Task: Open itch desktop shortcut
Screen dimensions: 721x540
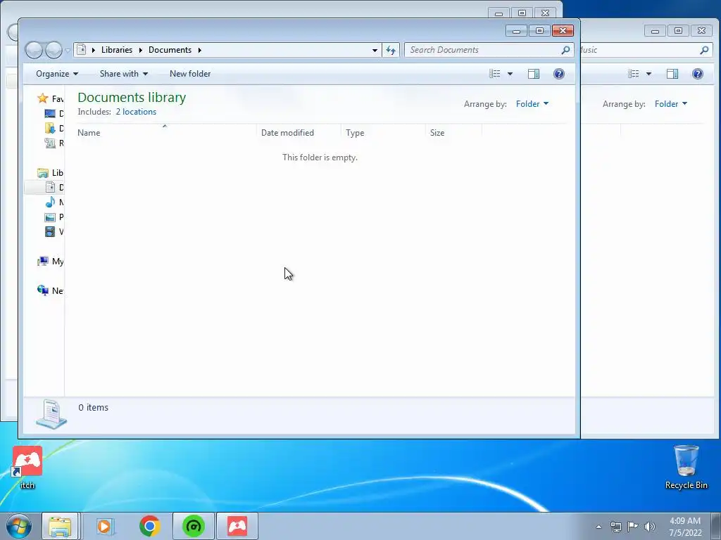Action: coord(27,468)
